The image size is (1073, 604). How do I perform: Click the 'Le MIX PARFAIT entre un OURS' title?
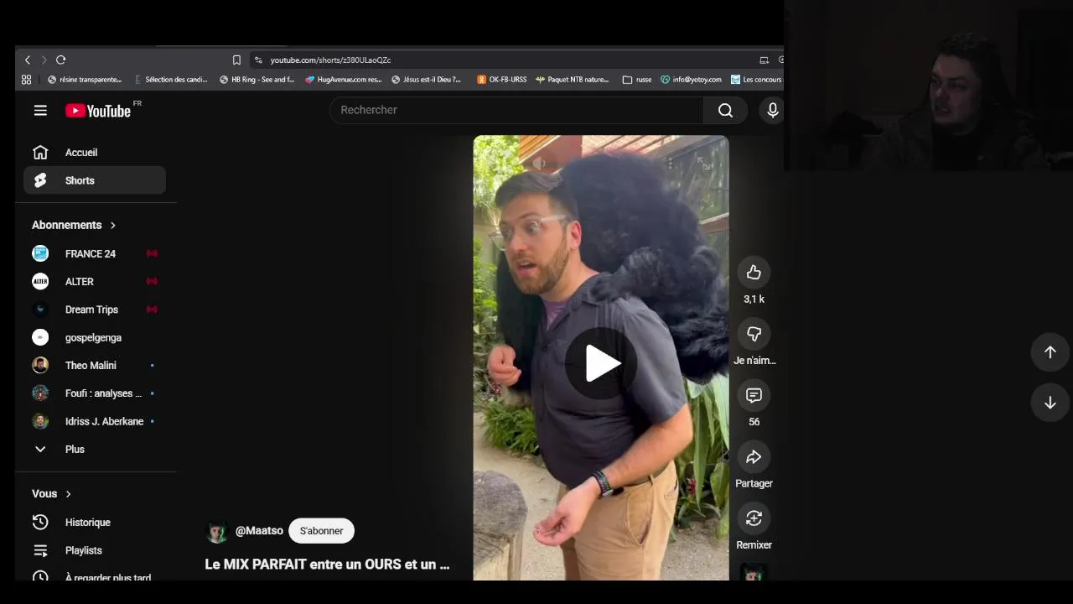coord(327,565)
